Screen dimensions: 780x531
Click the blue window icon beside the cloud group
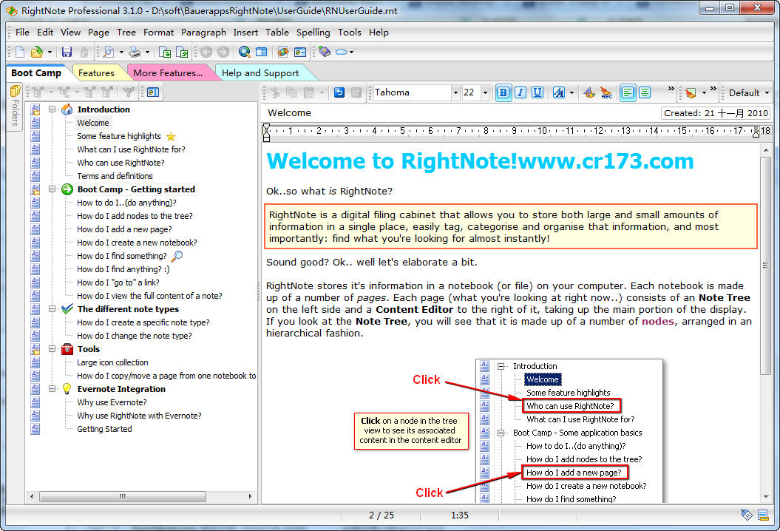click(x=300, y=52)
